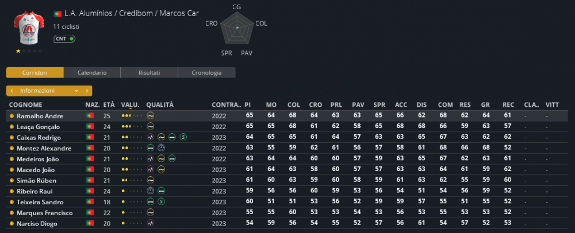Click Montez Alexandre's time-trial clock quality icon
The image size is (575, 233).
pos(161,148)
